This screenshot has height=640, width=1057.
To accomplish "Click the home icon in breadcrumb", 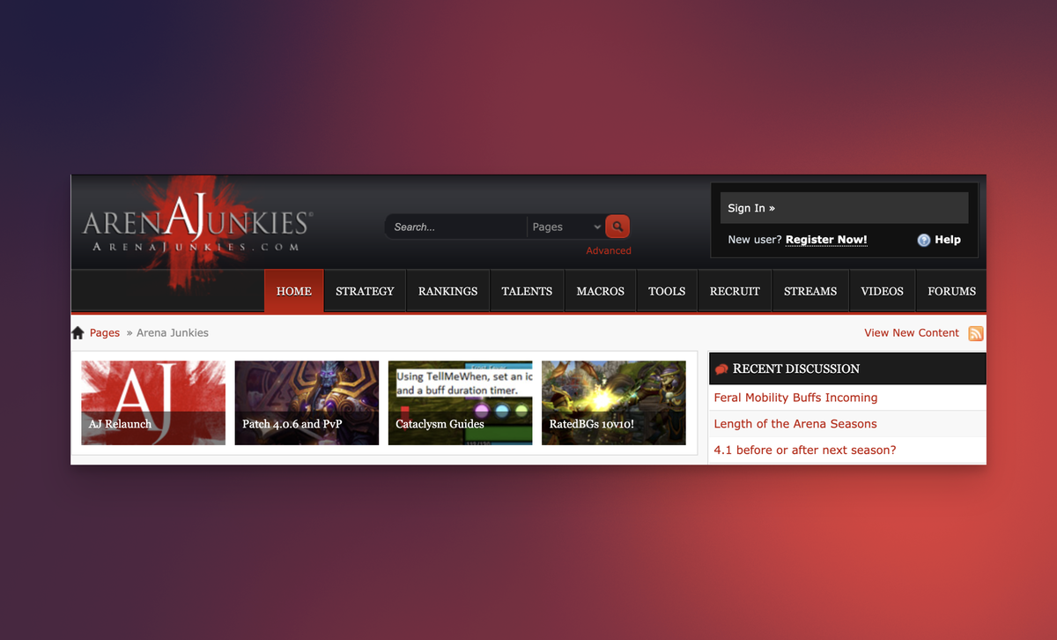I will tap(78, 333).
